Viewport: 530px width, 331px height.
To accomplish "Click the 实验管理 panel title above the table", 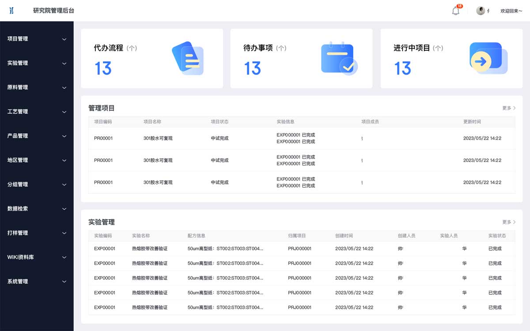I will coord(102,222).
